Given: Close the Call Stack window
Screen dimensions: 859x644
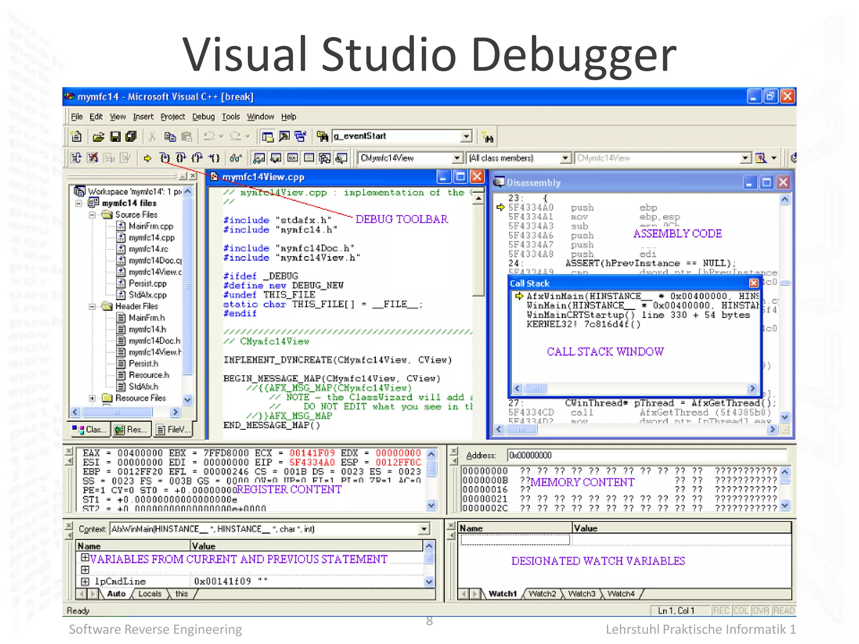Looking at the screenshot, I should [754, 283].
